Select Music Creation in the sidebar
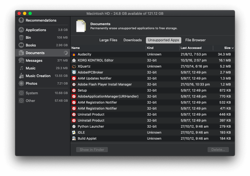 click(x=43, y=76)
